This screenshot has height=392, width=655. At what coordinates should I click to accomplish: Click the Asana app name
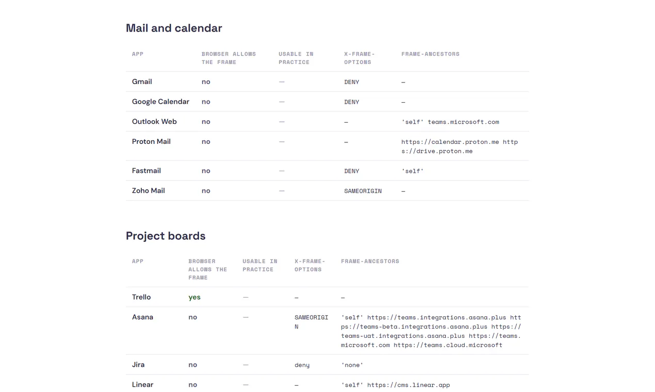click(142, 317)
